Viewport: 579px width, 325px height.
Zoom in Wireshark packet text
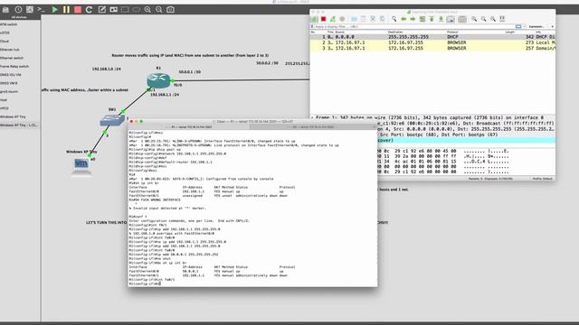point(474,19)
